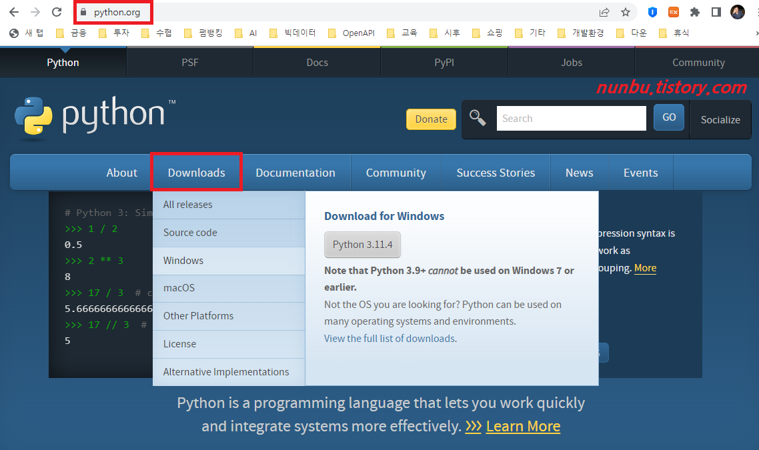Choose Windows from Downloads menu
The height and width of the screenshot is (450, 759).
tap(229, 261)
